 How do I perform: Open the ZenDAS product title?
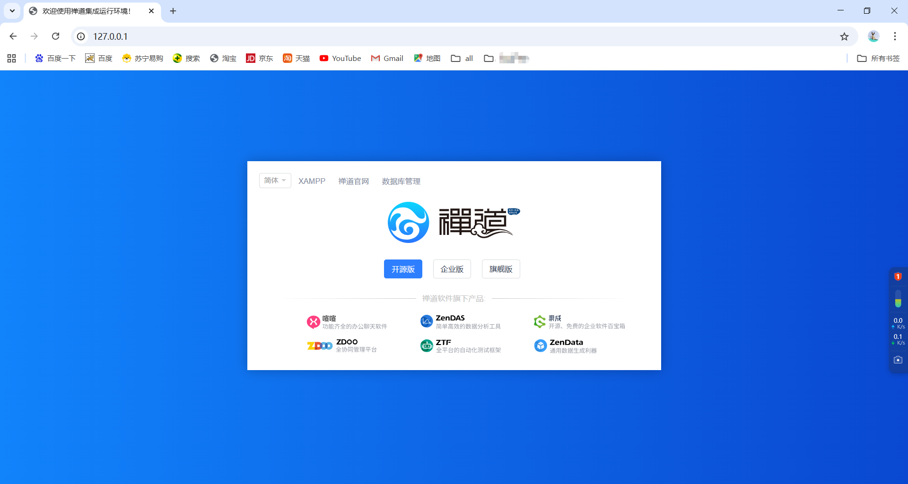[x=450, y=318]
